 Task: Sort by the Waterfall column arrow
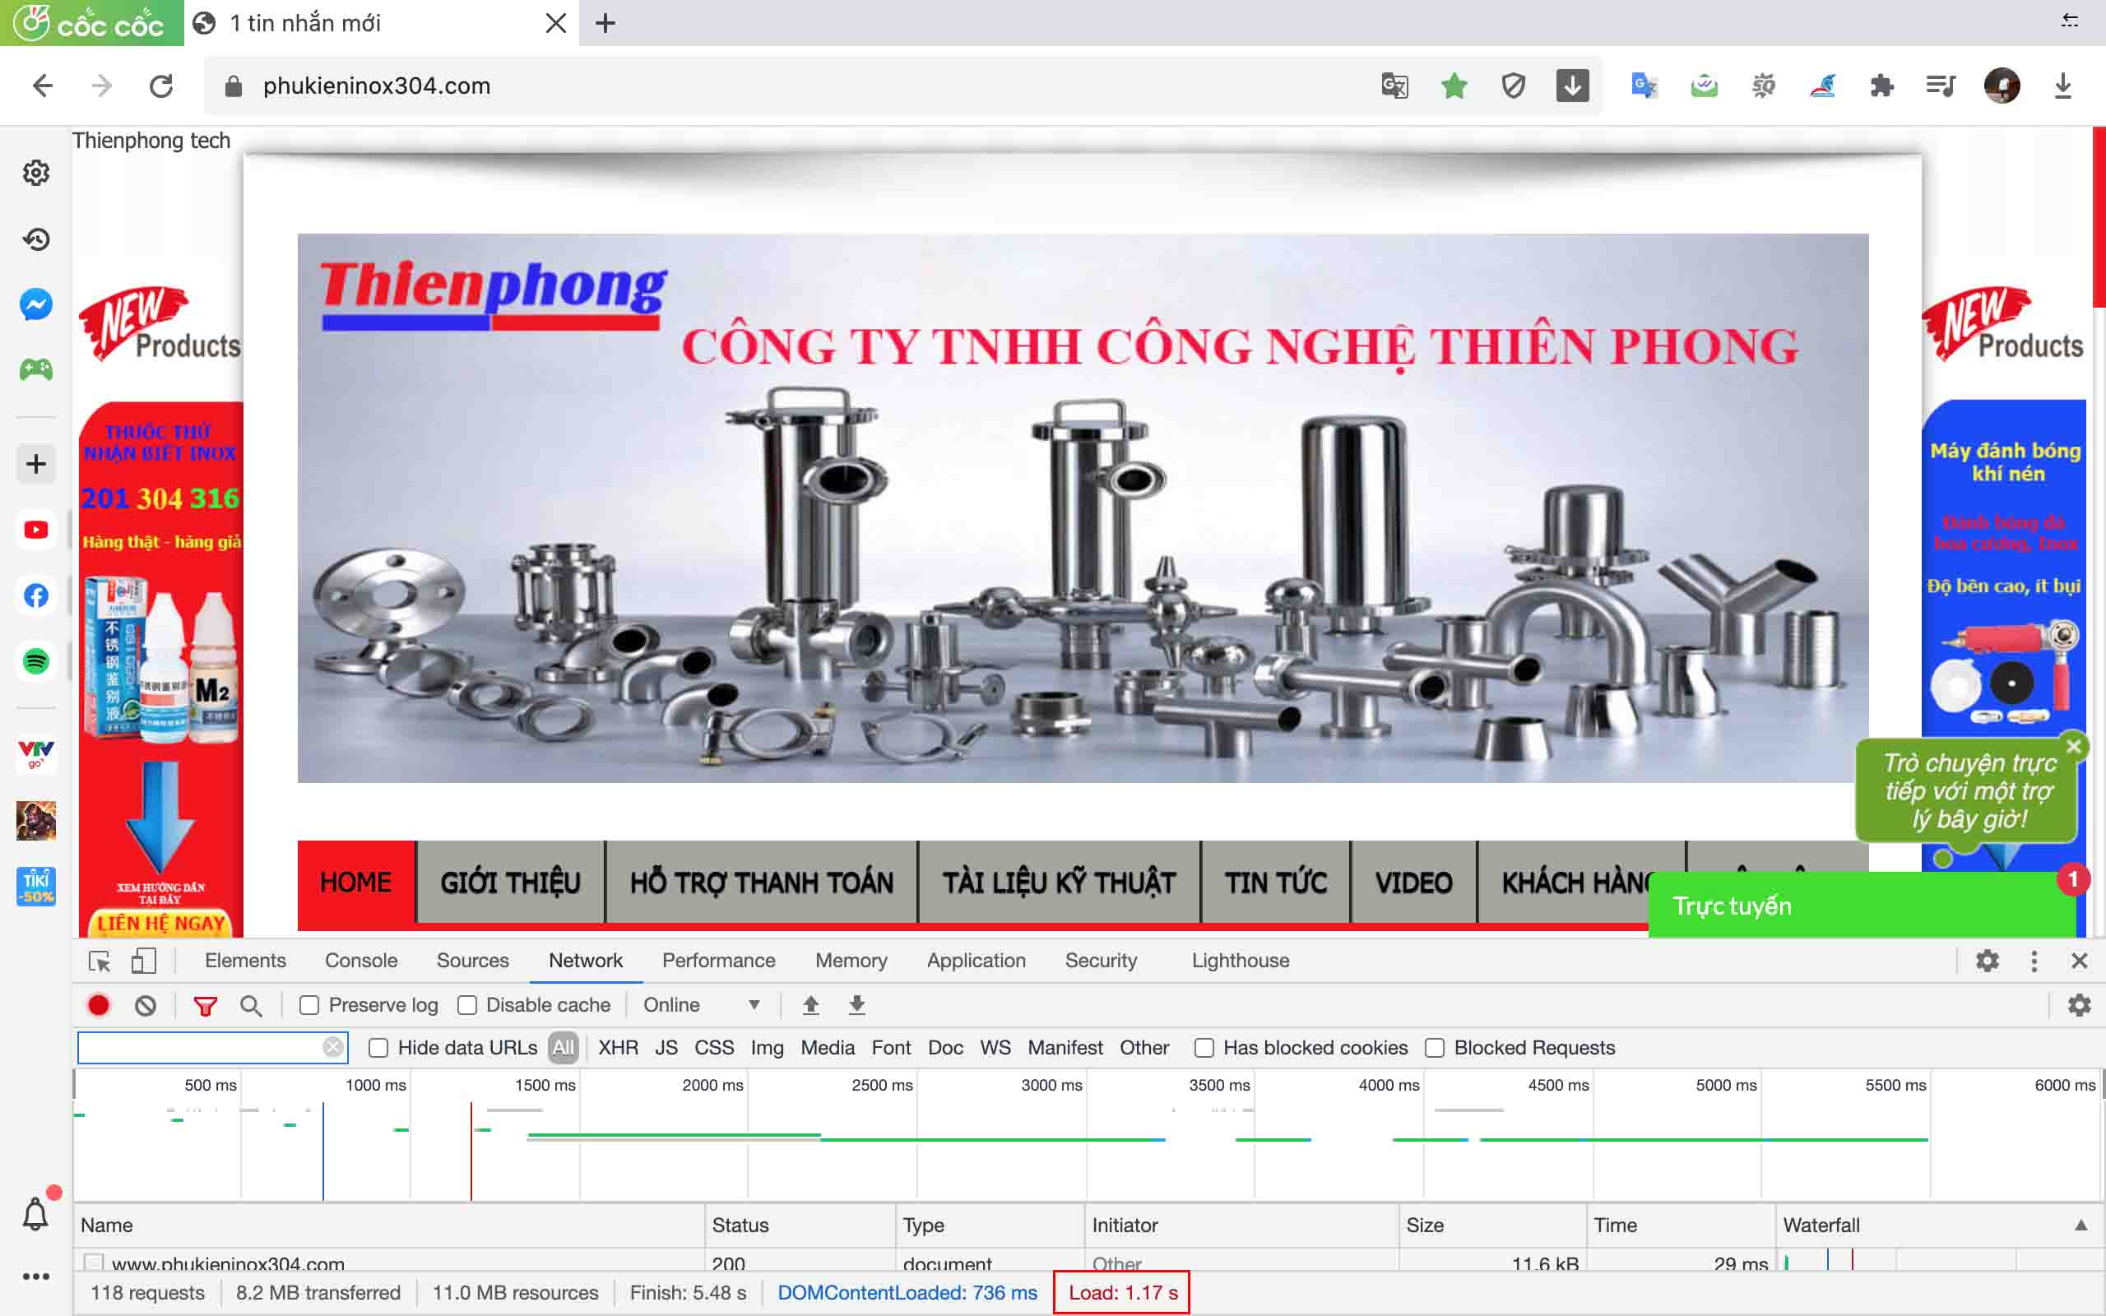pos(2080,1226)
